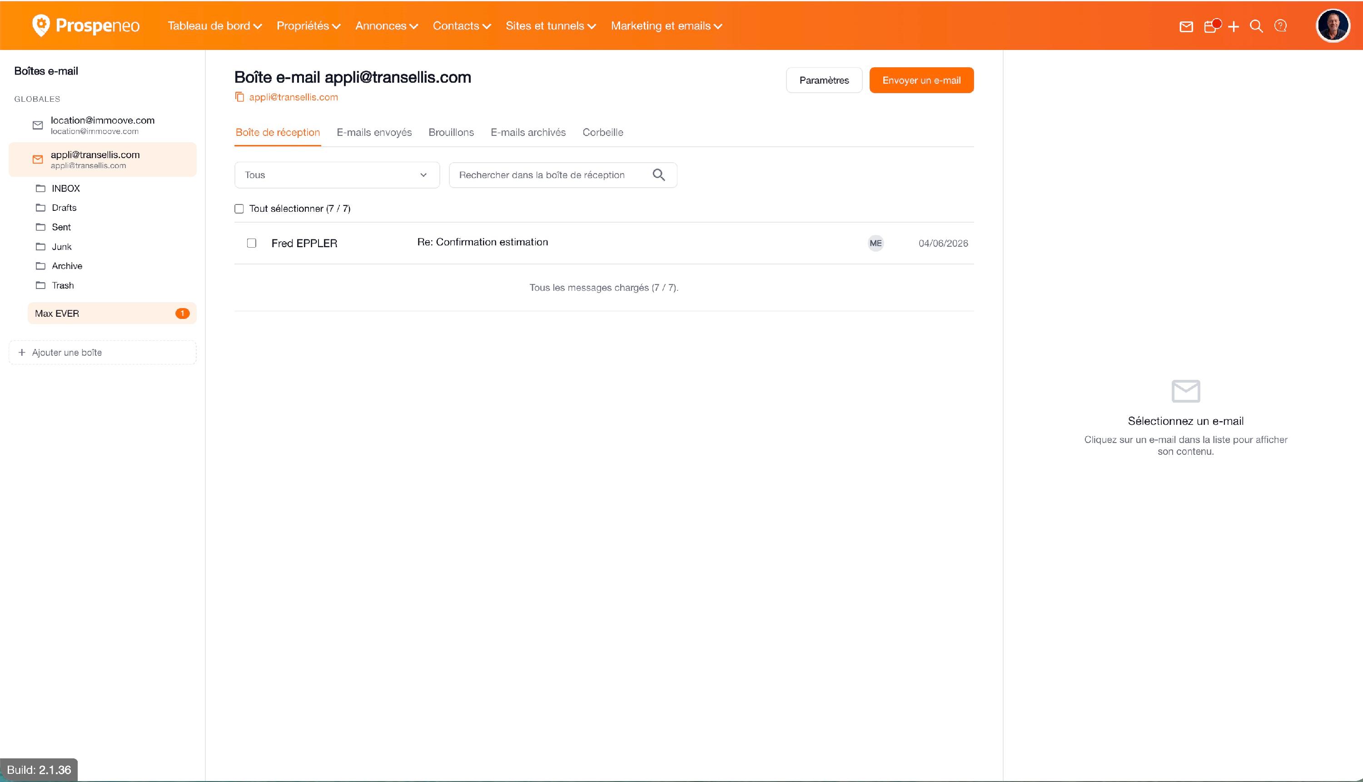Viewport: 1363px width, 782px height.
Task: Select the Max EVER mailbox
Action: click(x=112, y=313)
